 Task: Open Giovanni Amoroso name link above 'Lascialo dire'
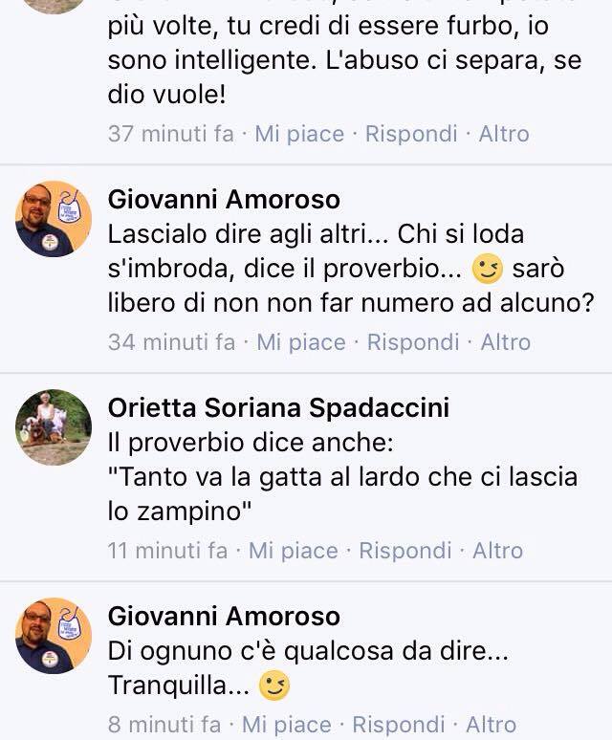coord(224,199)
